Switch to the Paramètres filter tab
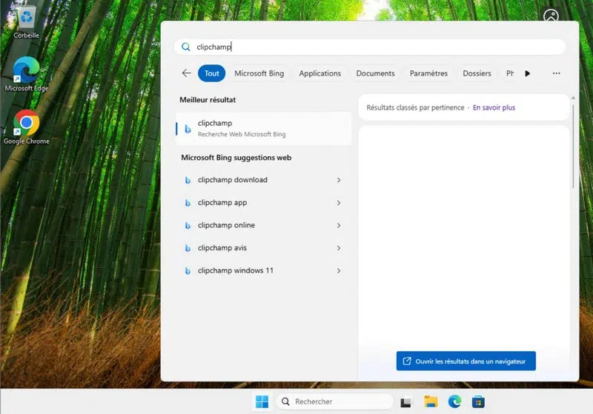 coord(428,73)
